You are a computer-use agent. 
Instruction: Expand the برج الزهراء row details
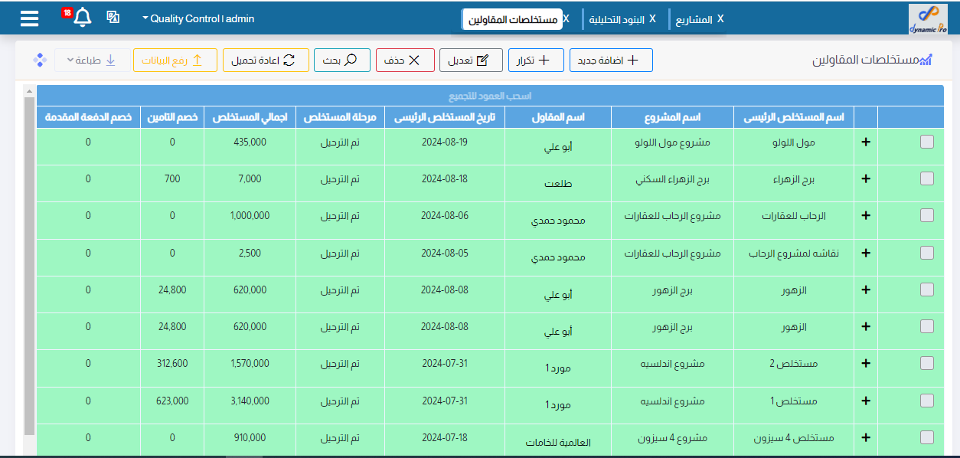[x=866, y=178]
